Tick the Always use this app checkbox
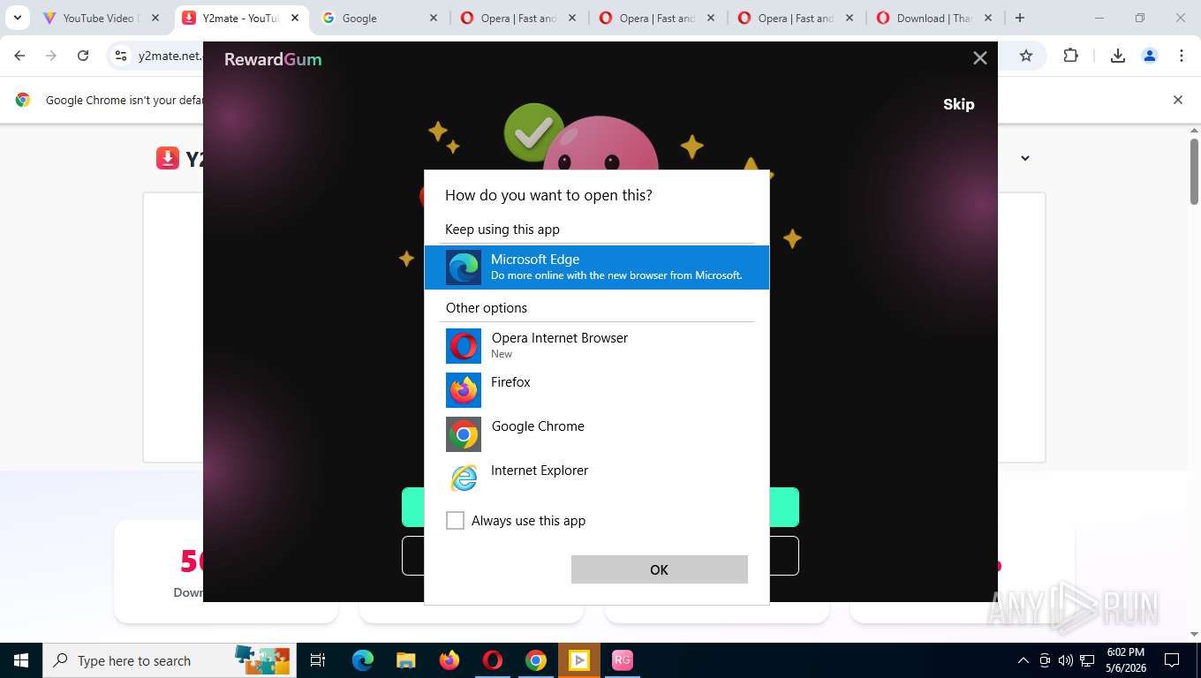The height and width of the screenshot is (678, 1201). pos(455,521)
